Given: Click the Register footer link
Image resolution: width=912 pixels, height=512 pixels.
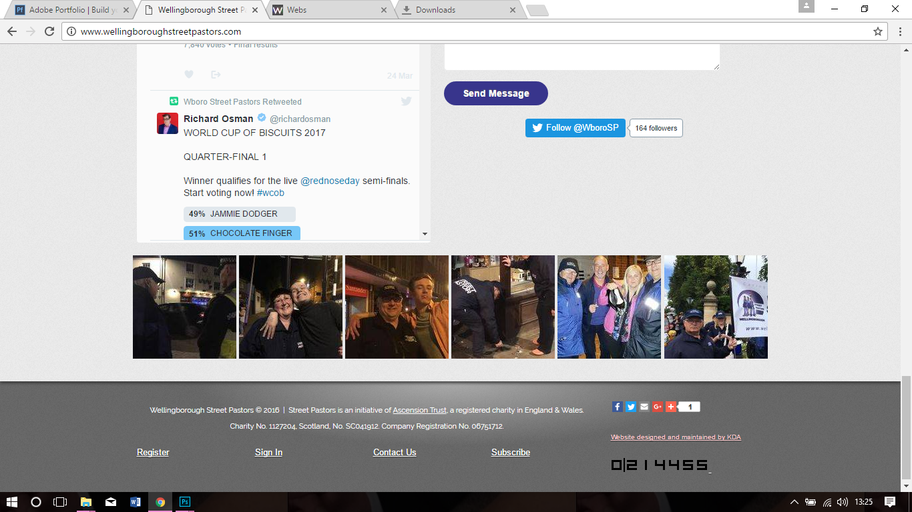Looking at the screenshot, I should [153, 452].
